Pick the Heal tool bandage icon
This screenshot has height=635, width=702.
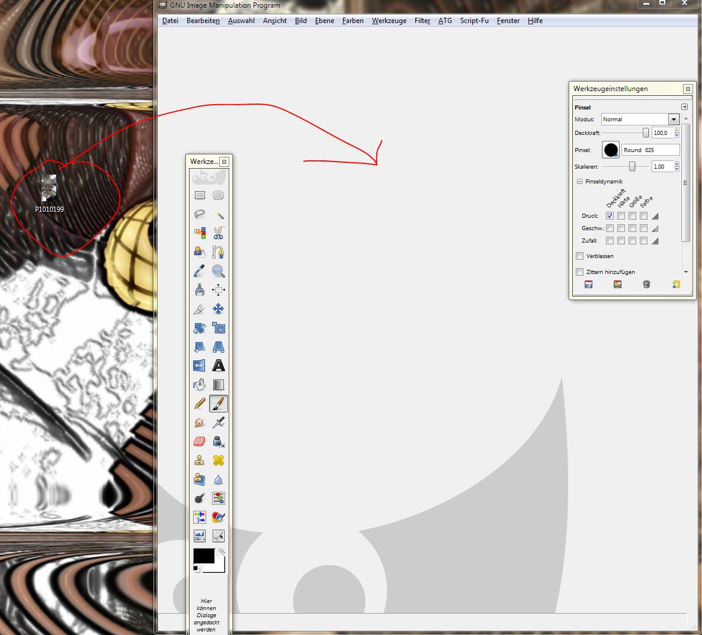pyautogui.click(x=219, y=460)
